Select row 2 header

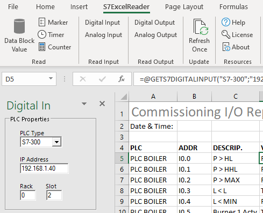pos(122,126)
